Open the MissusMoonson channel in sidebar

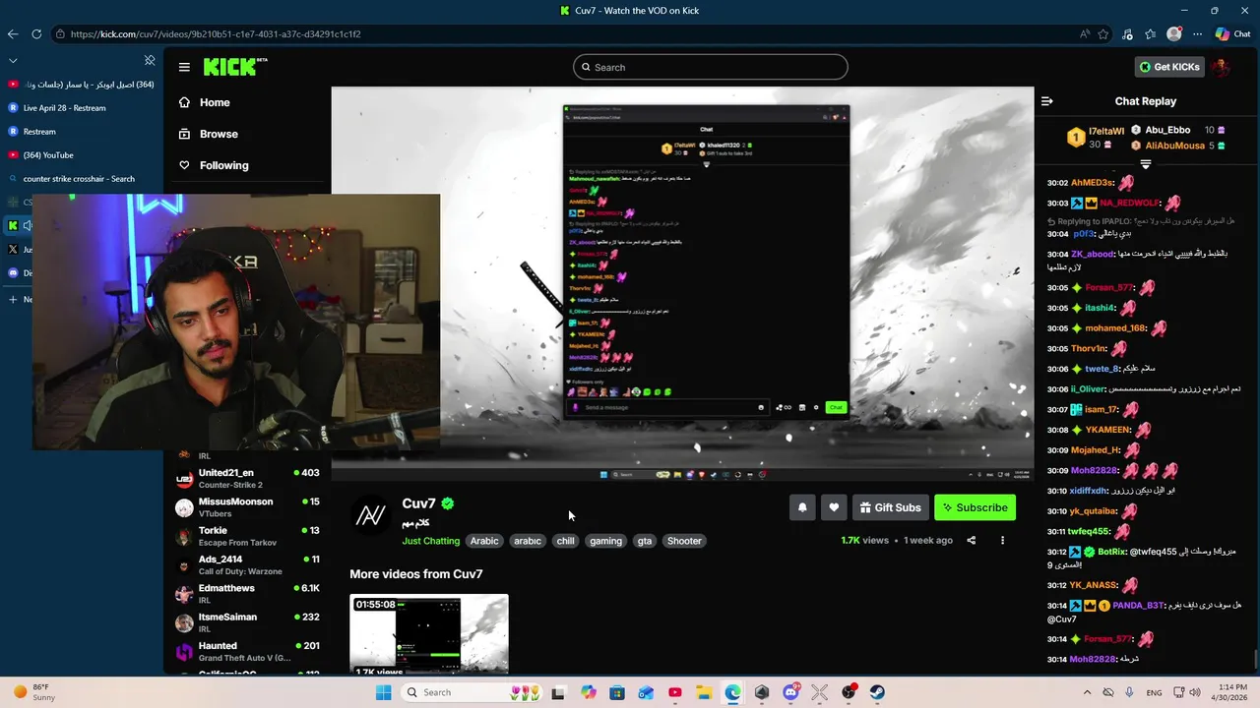(x=247, y=507)
